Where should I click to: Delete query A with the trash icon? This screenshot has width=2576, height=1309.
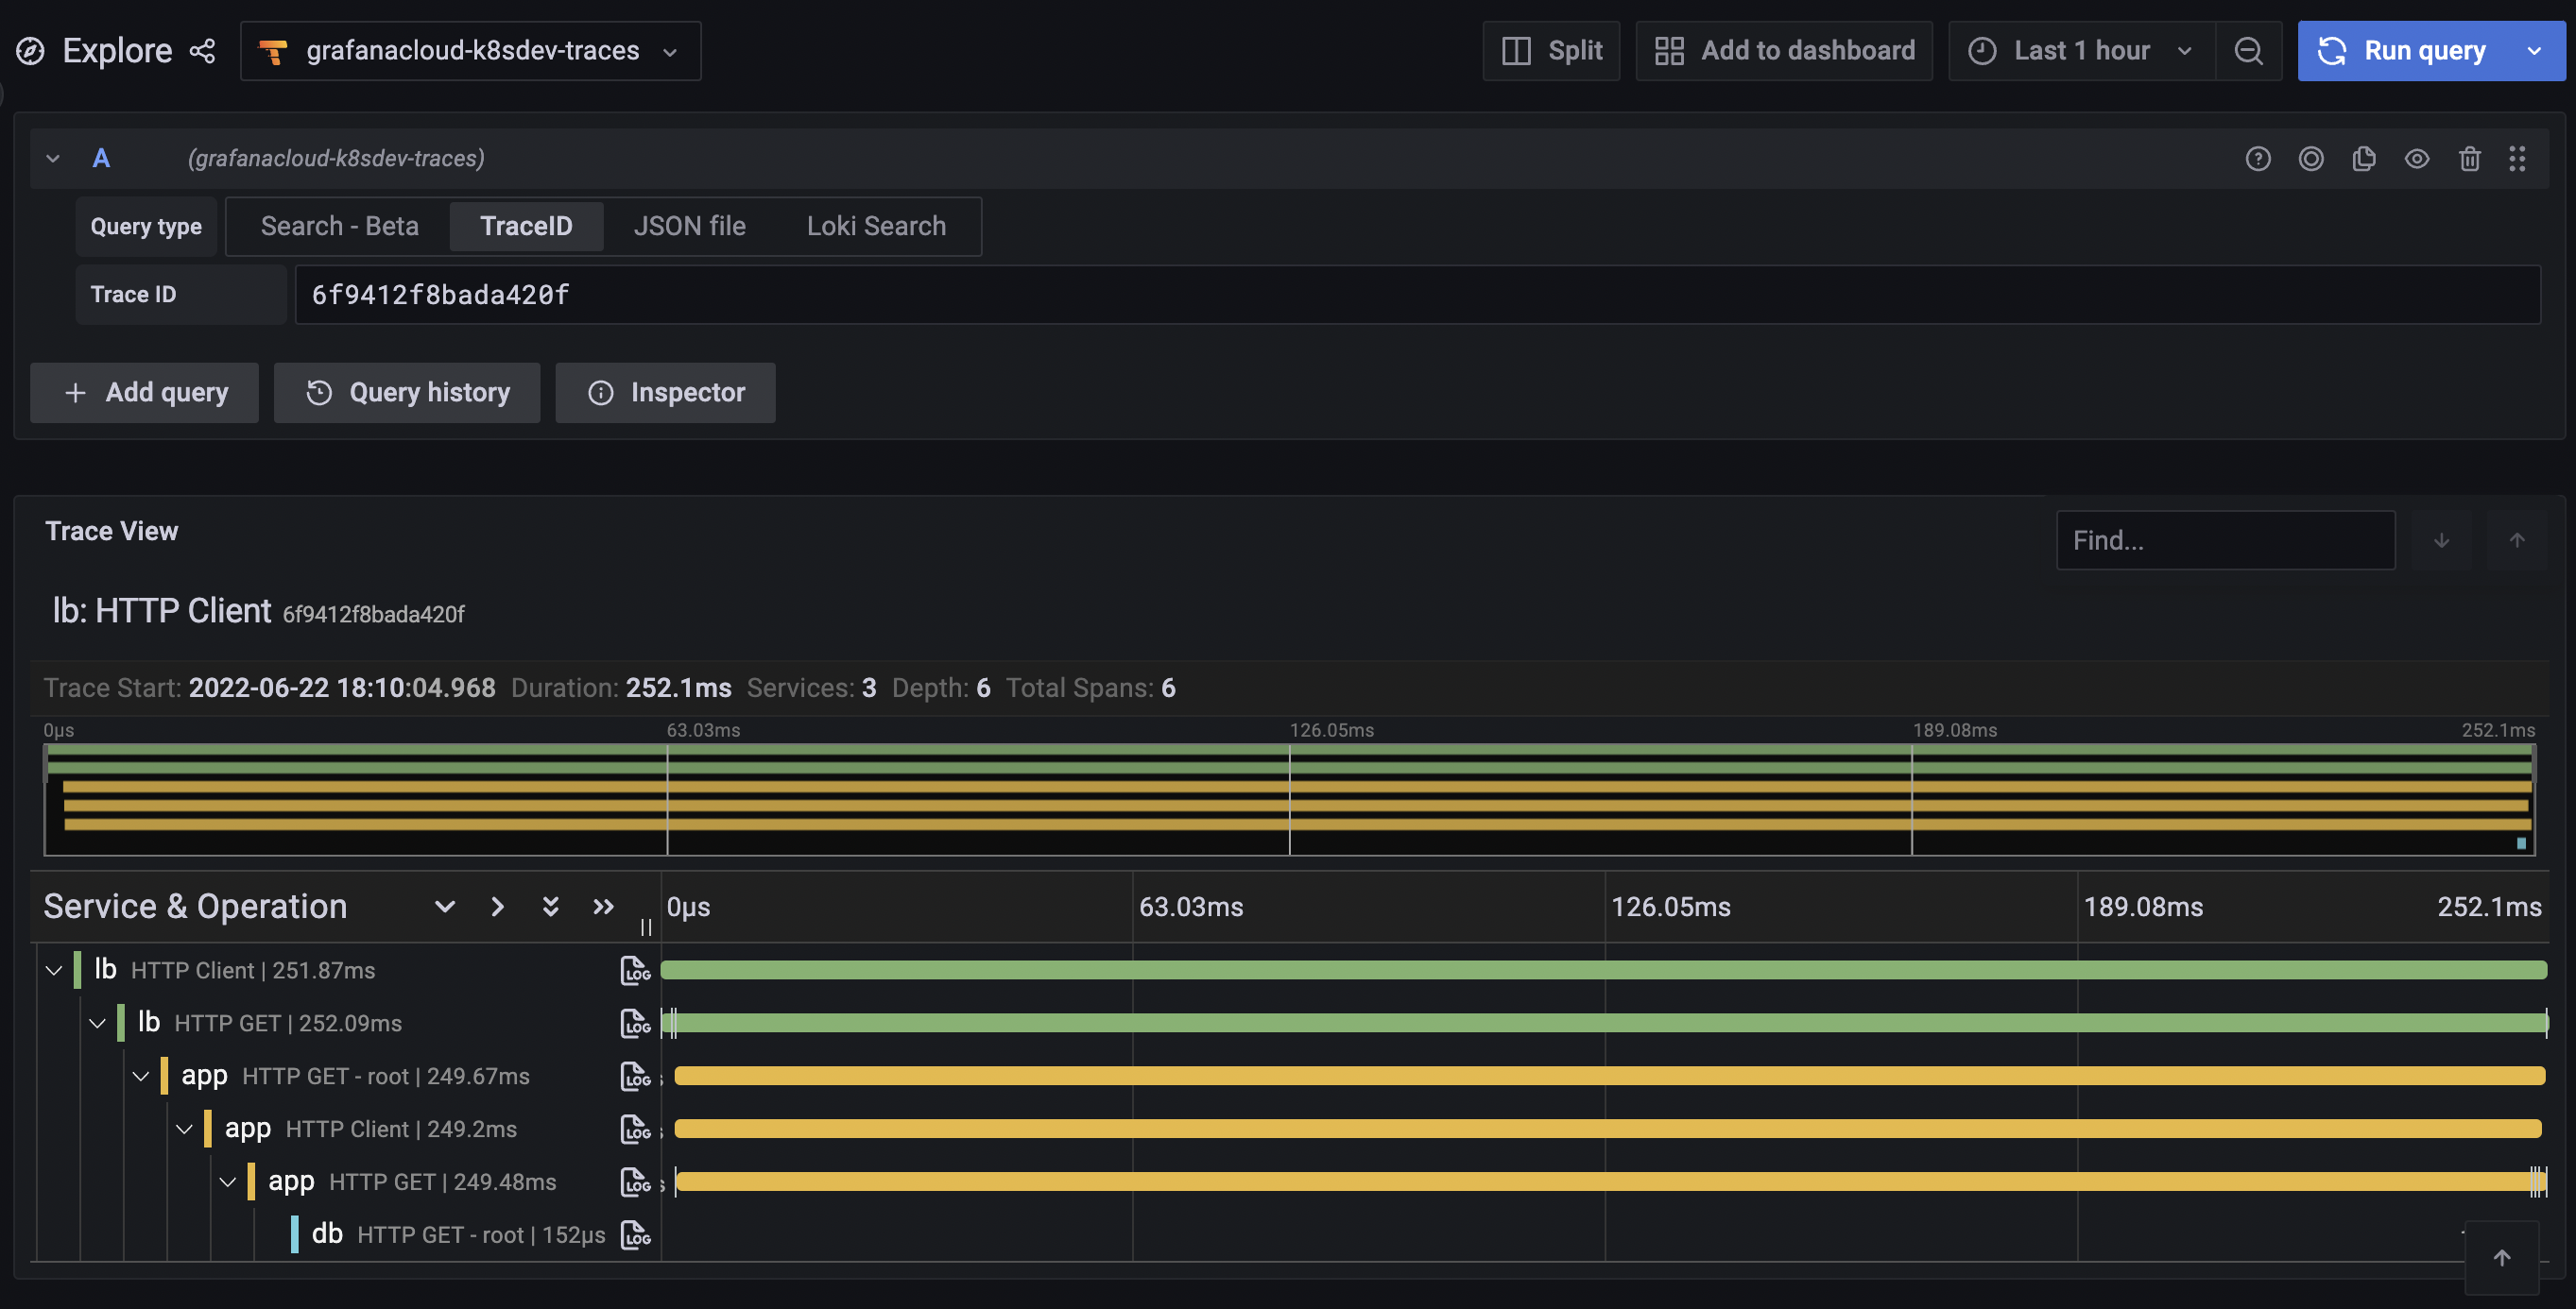(2469, 158)
